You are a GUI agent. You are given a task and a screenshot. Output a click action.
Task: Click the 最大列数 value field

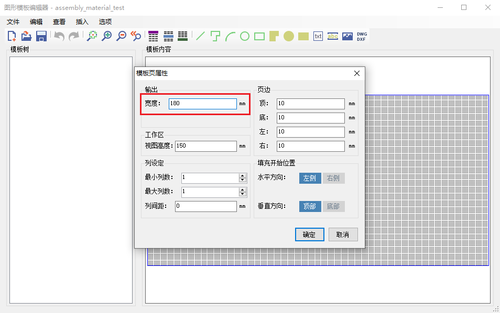point(210,192)
